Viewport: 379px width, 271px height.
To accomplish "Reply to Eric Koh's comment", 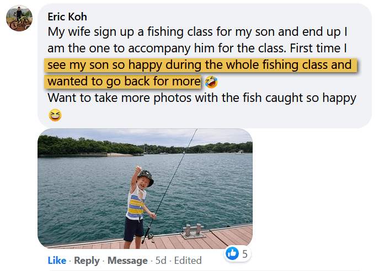I will (x=87, y=261).
